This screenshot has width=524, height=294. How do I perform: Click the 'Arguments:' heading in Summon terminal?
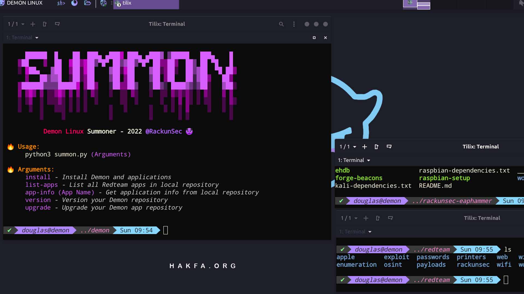[x=36, y=170]
